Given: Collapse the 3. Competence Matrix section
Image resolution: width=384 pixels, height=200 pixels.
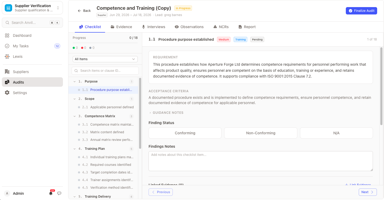Looking at the screenshot, I should pyautogui.click(x=75, y=116).
